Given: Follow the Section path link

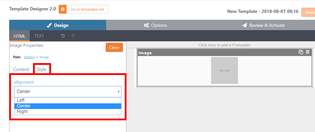Looking at the screenshot, I should coord(29,57).
